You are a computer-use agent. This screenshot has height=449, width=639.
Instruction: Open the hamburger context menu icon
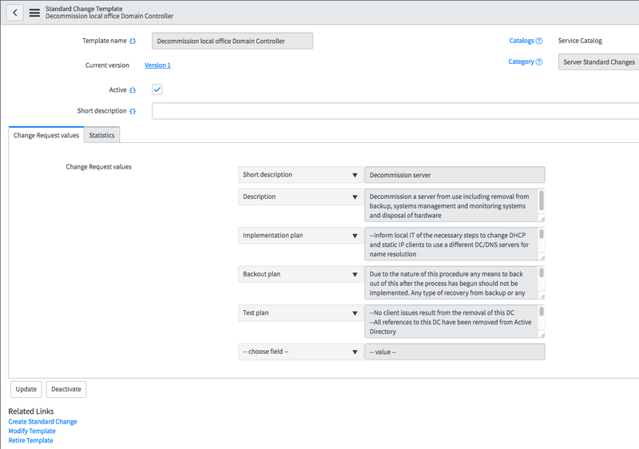point(34,13)
